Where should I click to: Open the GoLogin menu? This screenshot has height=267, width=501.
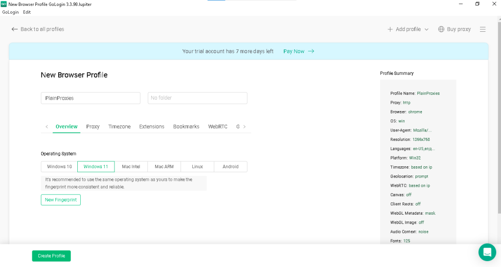11,12
